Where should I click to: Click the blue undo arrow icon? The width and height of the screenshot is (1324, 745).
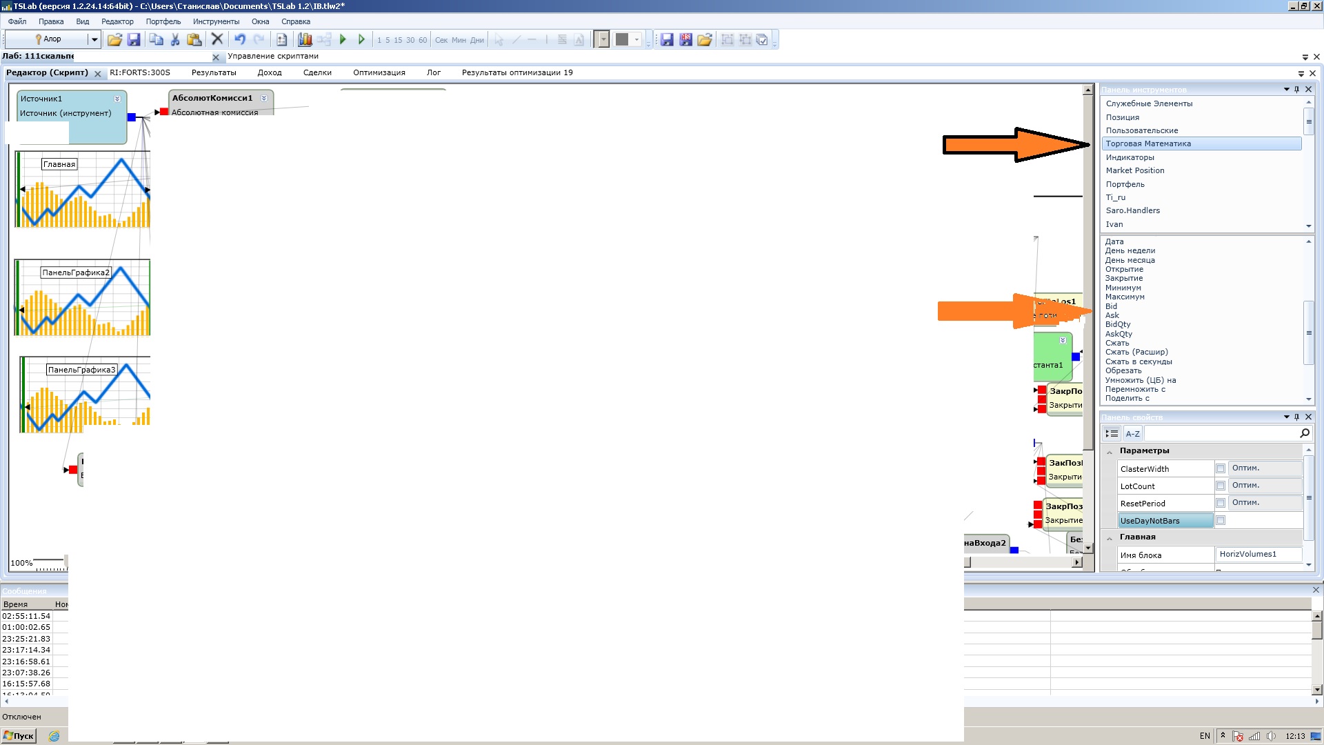pyautogui.click(x=239, y=40)
